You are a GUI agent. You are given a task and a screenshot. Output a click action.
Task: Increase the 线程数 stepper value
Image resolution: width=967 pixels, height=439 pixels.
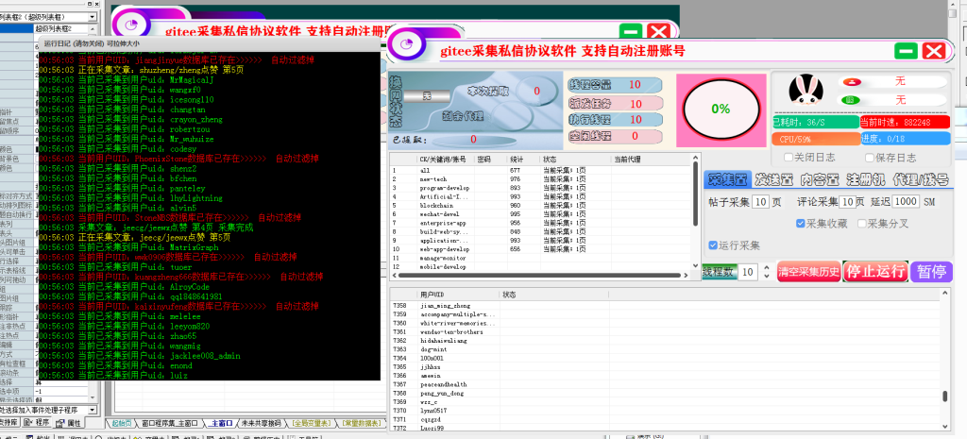766,267
